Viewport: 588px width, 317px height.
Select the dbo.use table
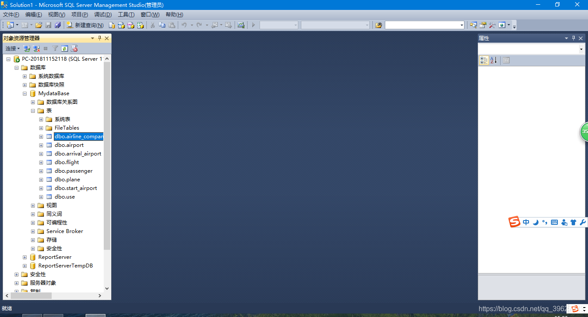65,197
